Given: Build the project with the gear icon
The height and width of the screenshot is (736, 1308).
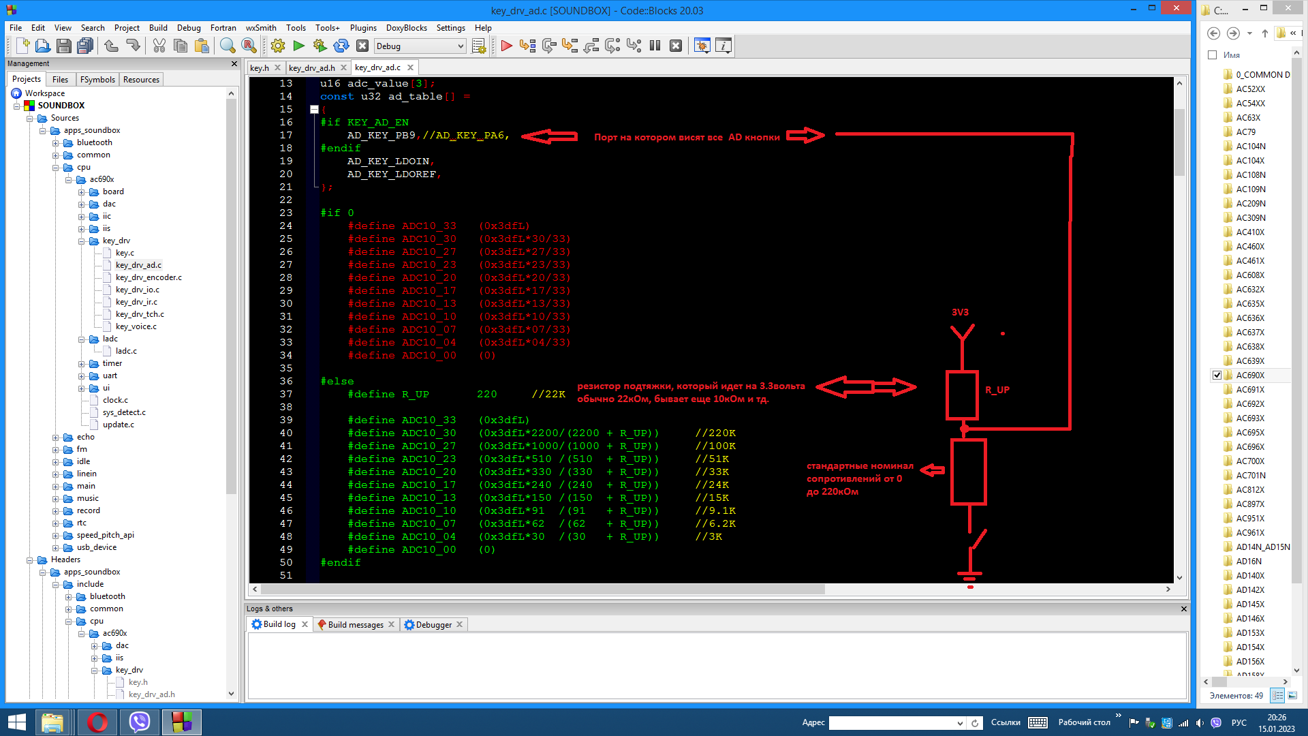Looking at the screenshot, I should click(278, 46).
